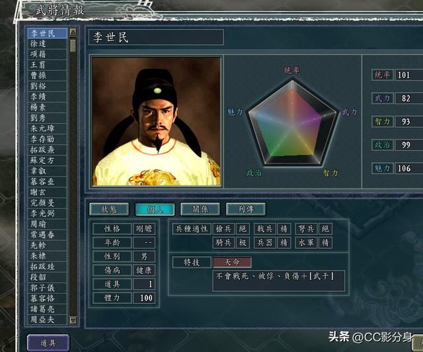The image size is (423, 352).
Task: Select 段韶 in the officer list
Action: [x=47, y=277]
